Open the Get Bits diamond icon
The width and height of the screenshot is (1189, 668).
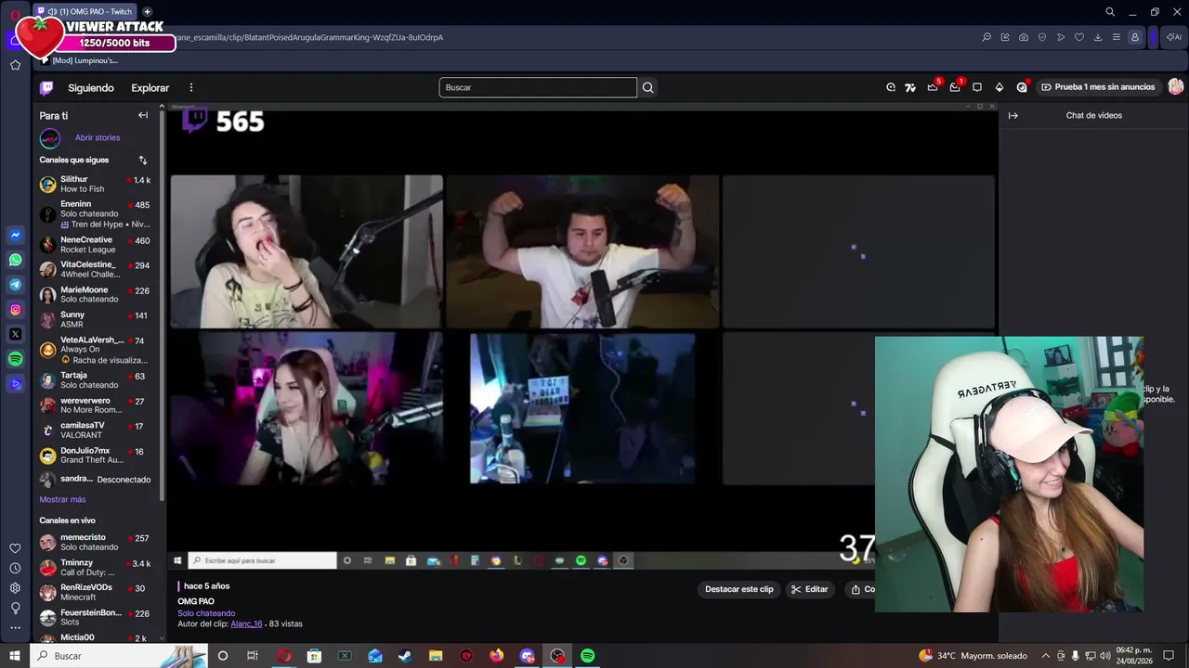pos(1000,87)
